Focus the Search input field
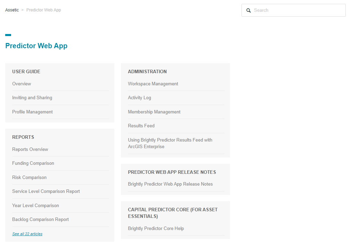Screen dimensions: 352x247 coord(293,10)
